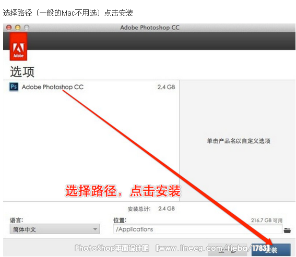This screenshot has height=257, width=296.
Task: Click the blue 安装 install button
Action: (271, 250)
